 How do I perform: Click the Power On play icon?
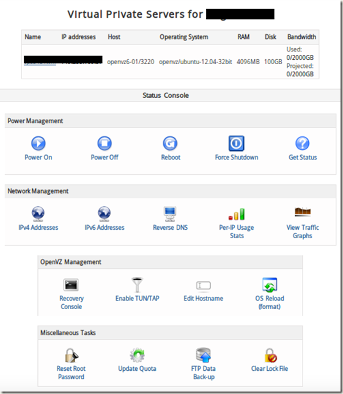[39, 143]
